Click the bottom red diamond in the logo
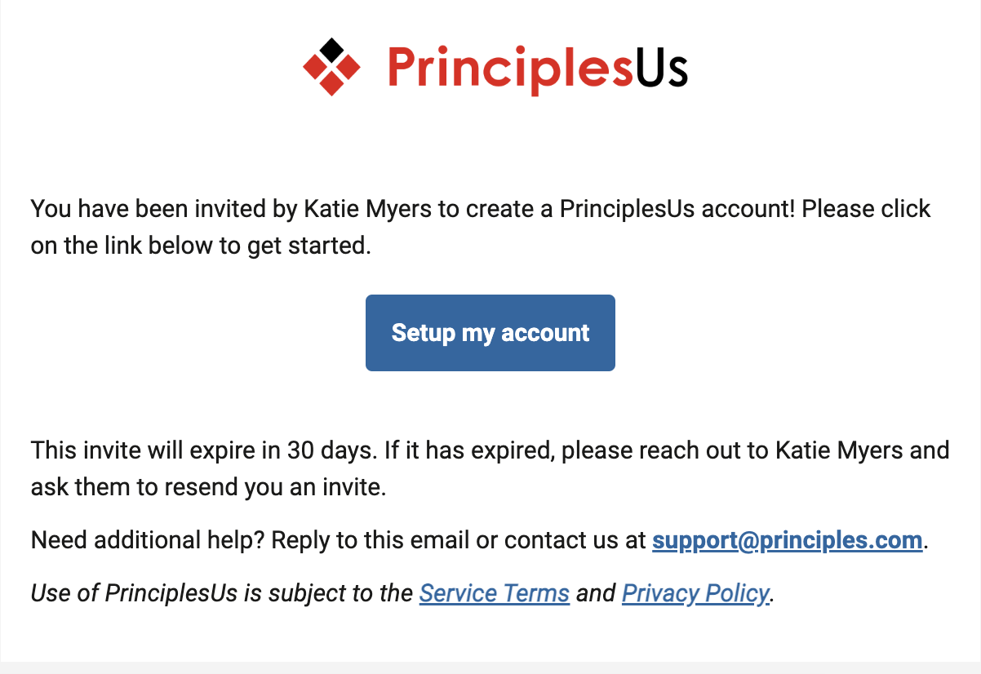Image resolution: width=981 pixels, height=674 pixels. pos(331,83)
